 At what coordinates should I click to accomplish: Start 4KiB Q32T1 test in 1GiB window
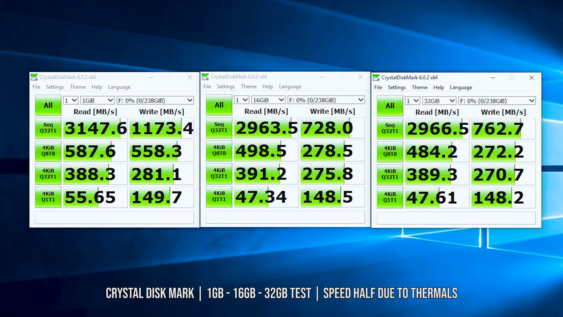(x=48, y=174)
